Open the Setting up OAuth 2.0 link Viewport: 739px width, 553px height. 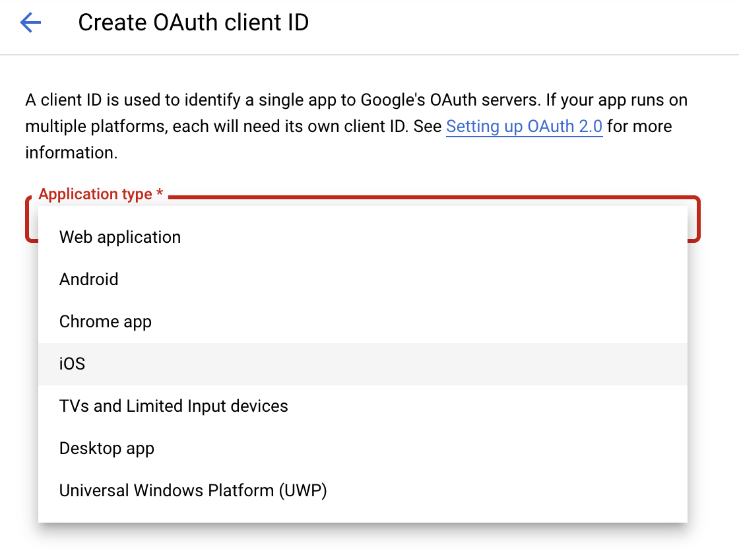524,126
